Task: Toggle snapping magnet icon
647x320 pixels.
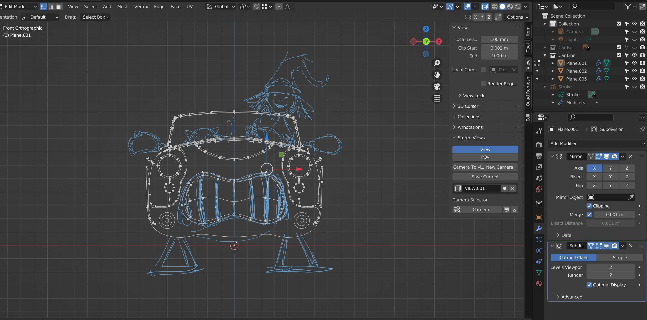Action: click(256, 7)
